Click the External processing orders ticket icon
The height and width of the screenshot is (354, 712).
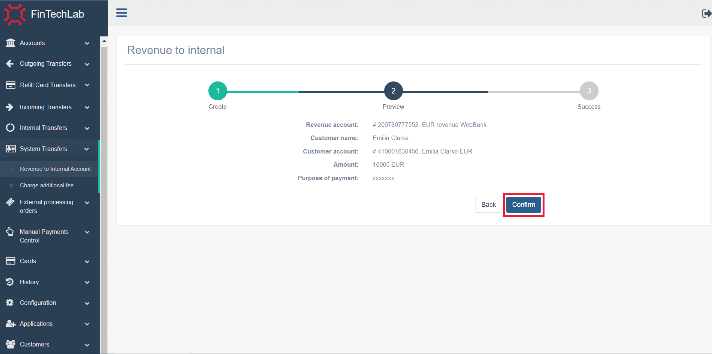(x=11, y=202)
